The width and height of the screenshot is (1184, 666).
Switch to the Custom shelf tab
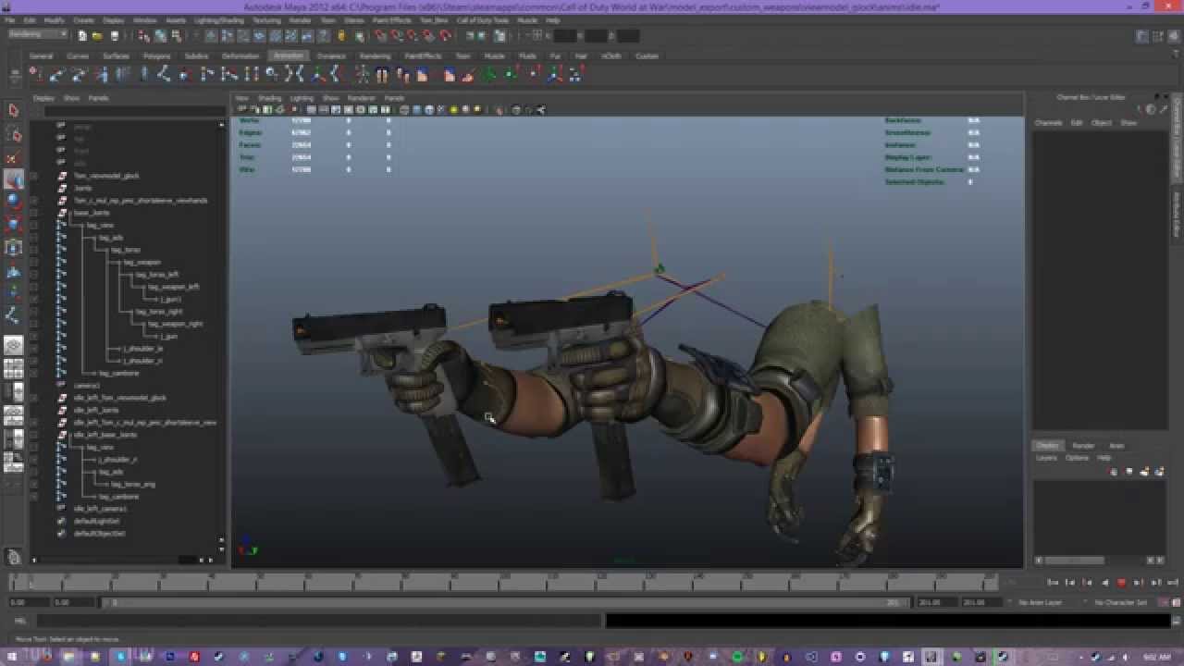[647, 55]
